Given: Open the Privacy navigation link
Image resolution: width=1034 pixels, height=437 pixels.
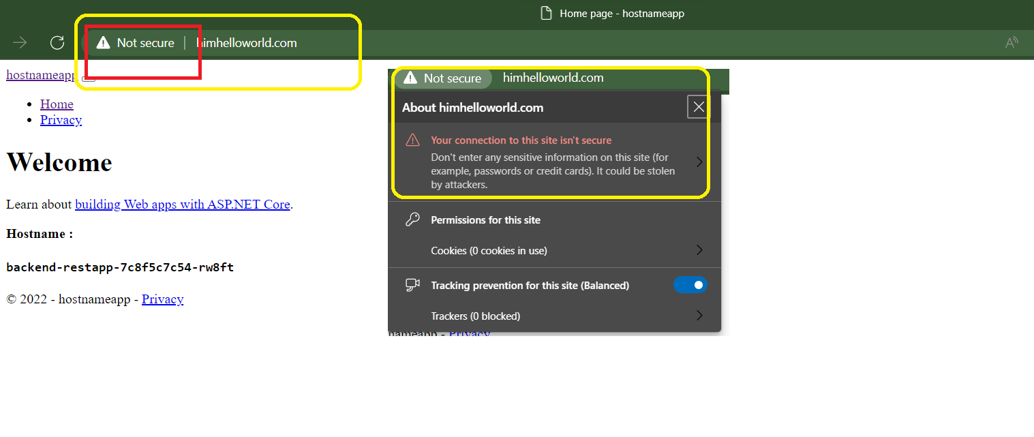Looking at the screenshot, I should pos(61,119).
